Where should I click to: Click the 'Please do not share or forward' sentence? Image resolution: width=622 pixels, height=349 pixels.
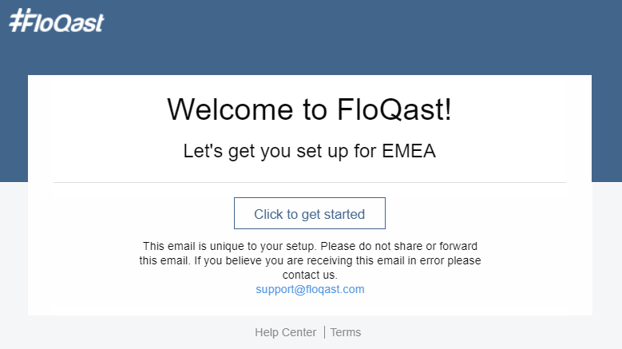click(x=398, y=246)
